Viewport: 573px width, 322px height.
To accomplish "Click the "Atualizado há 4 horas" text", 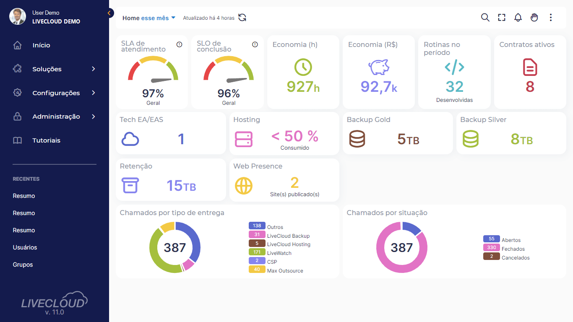I will point(209,18).
